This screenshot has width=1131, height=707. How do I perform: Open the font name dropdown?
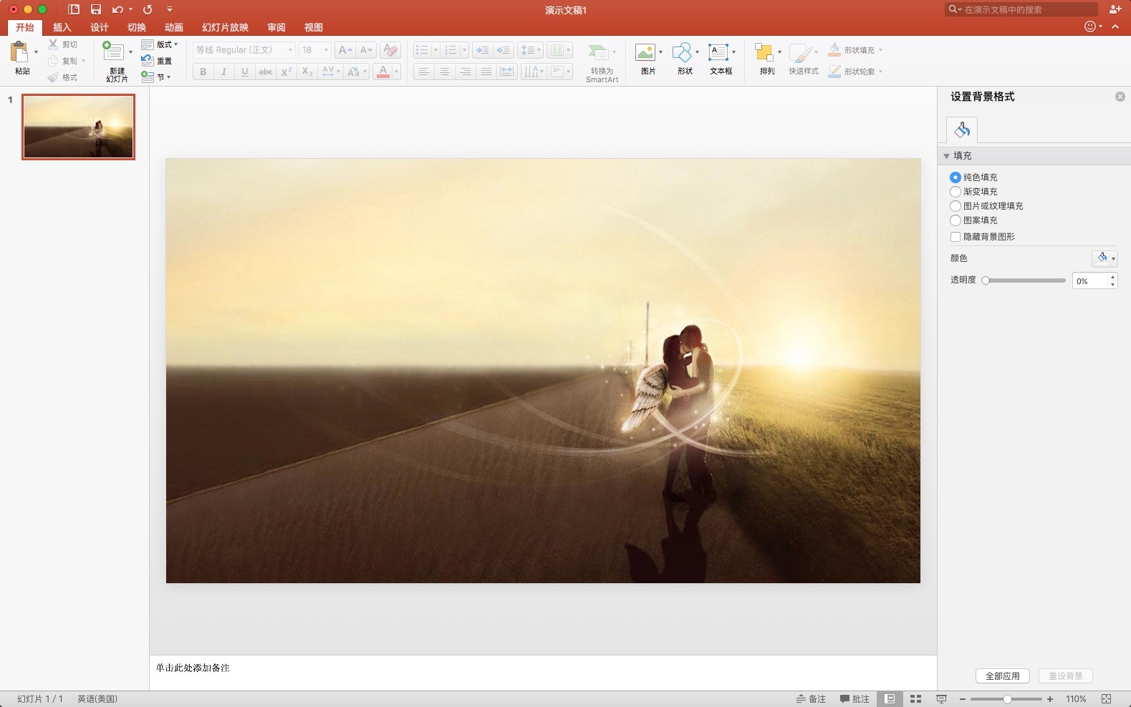pos(289,50)
